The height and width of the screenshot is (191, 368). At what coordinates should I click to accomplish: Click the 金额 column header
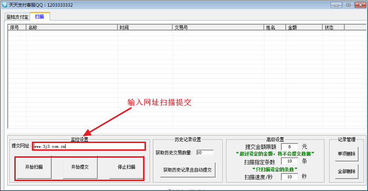tap(304, 27)
